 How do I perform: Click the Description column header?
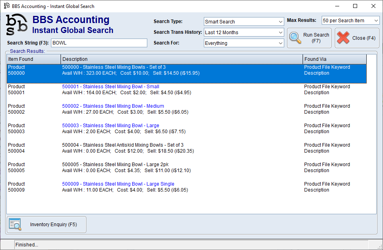click(182, 59)
